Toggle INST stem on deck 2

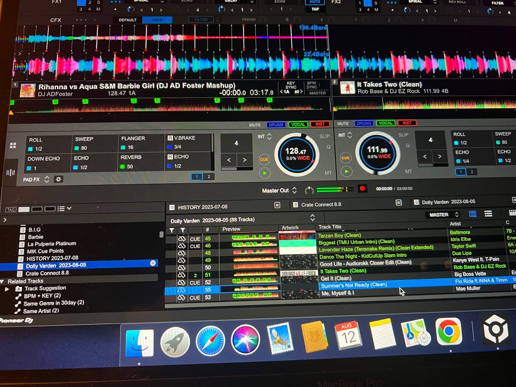(x=407, y=123)
